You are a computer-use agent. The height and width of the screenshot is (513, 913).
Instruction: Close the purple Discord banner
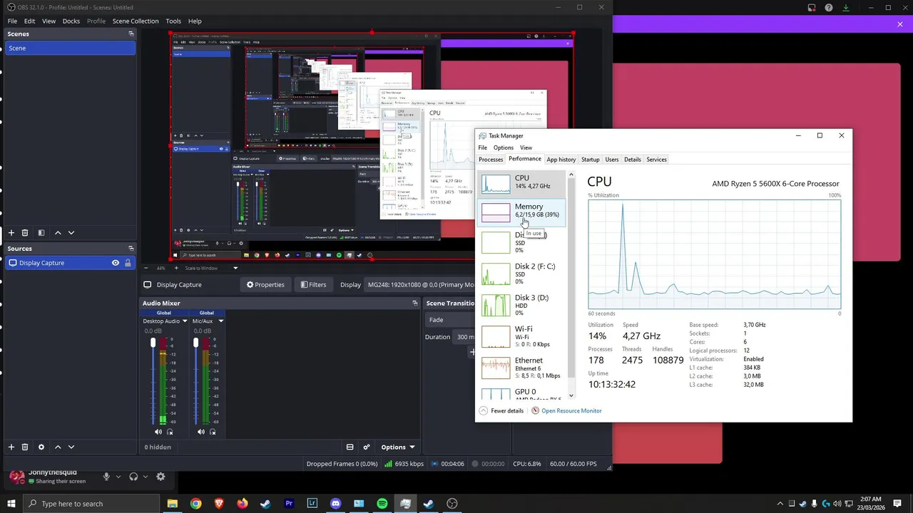coord(900,25)
